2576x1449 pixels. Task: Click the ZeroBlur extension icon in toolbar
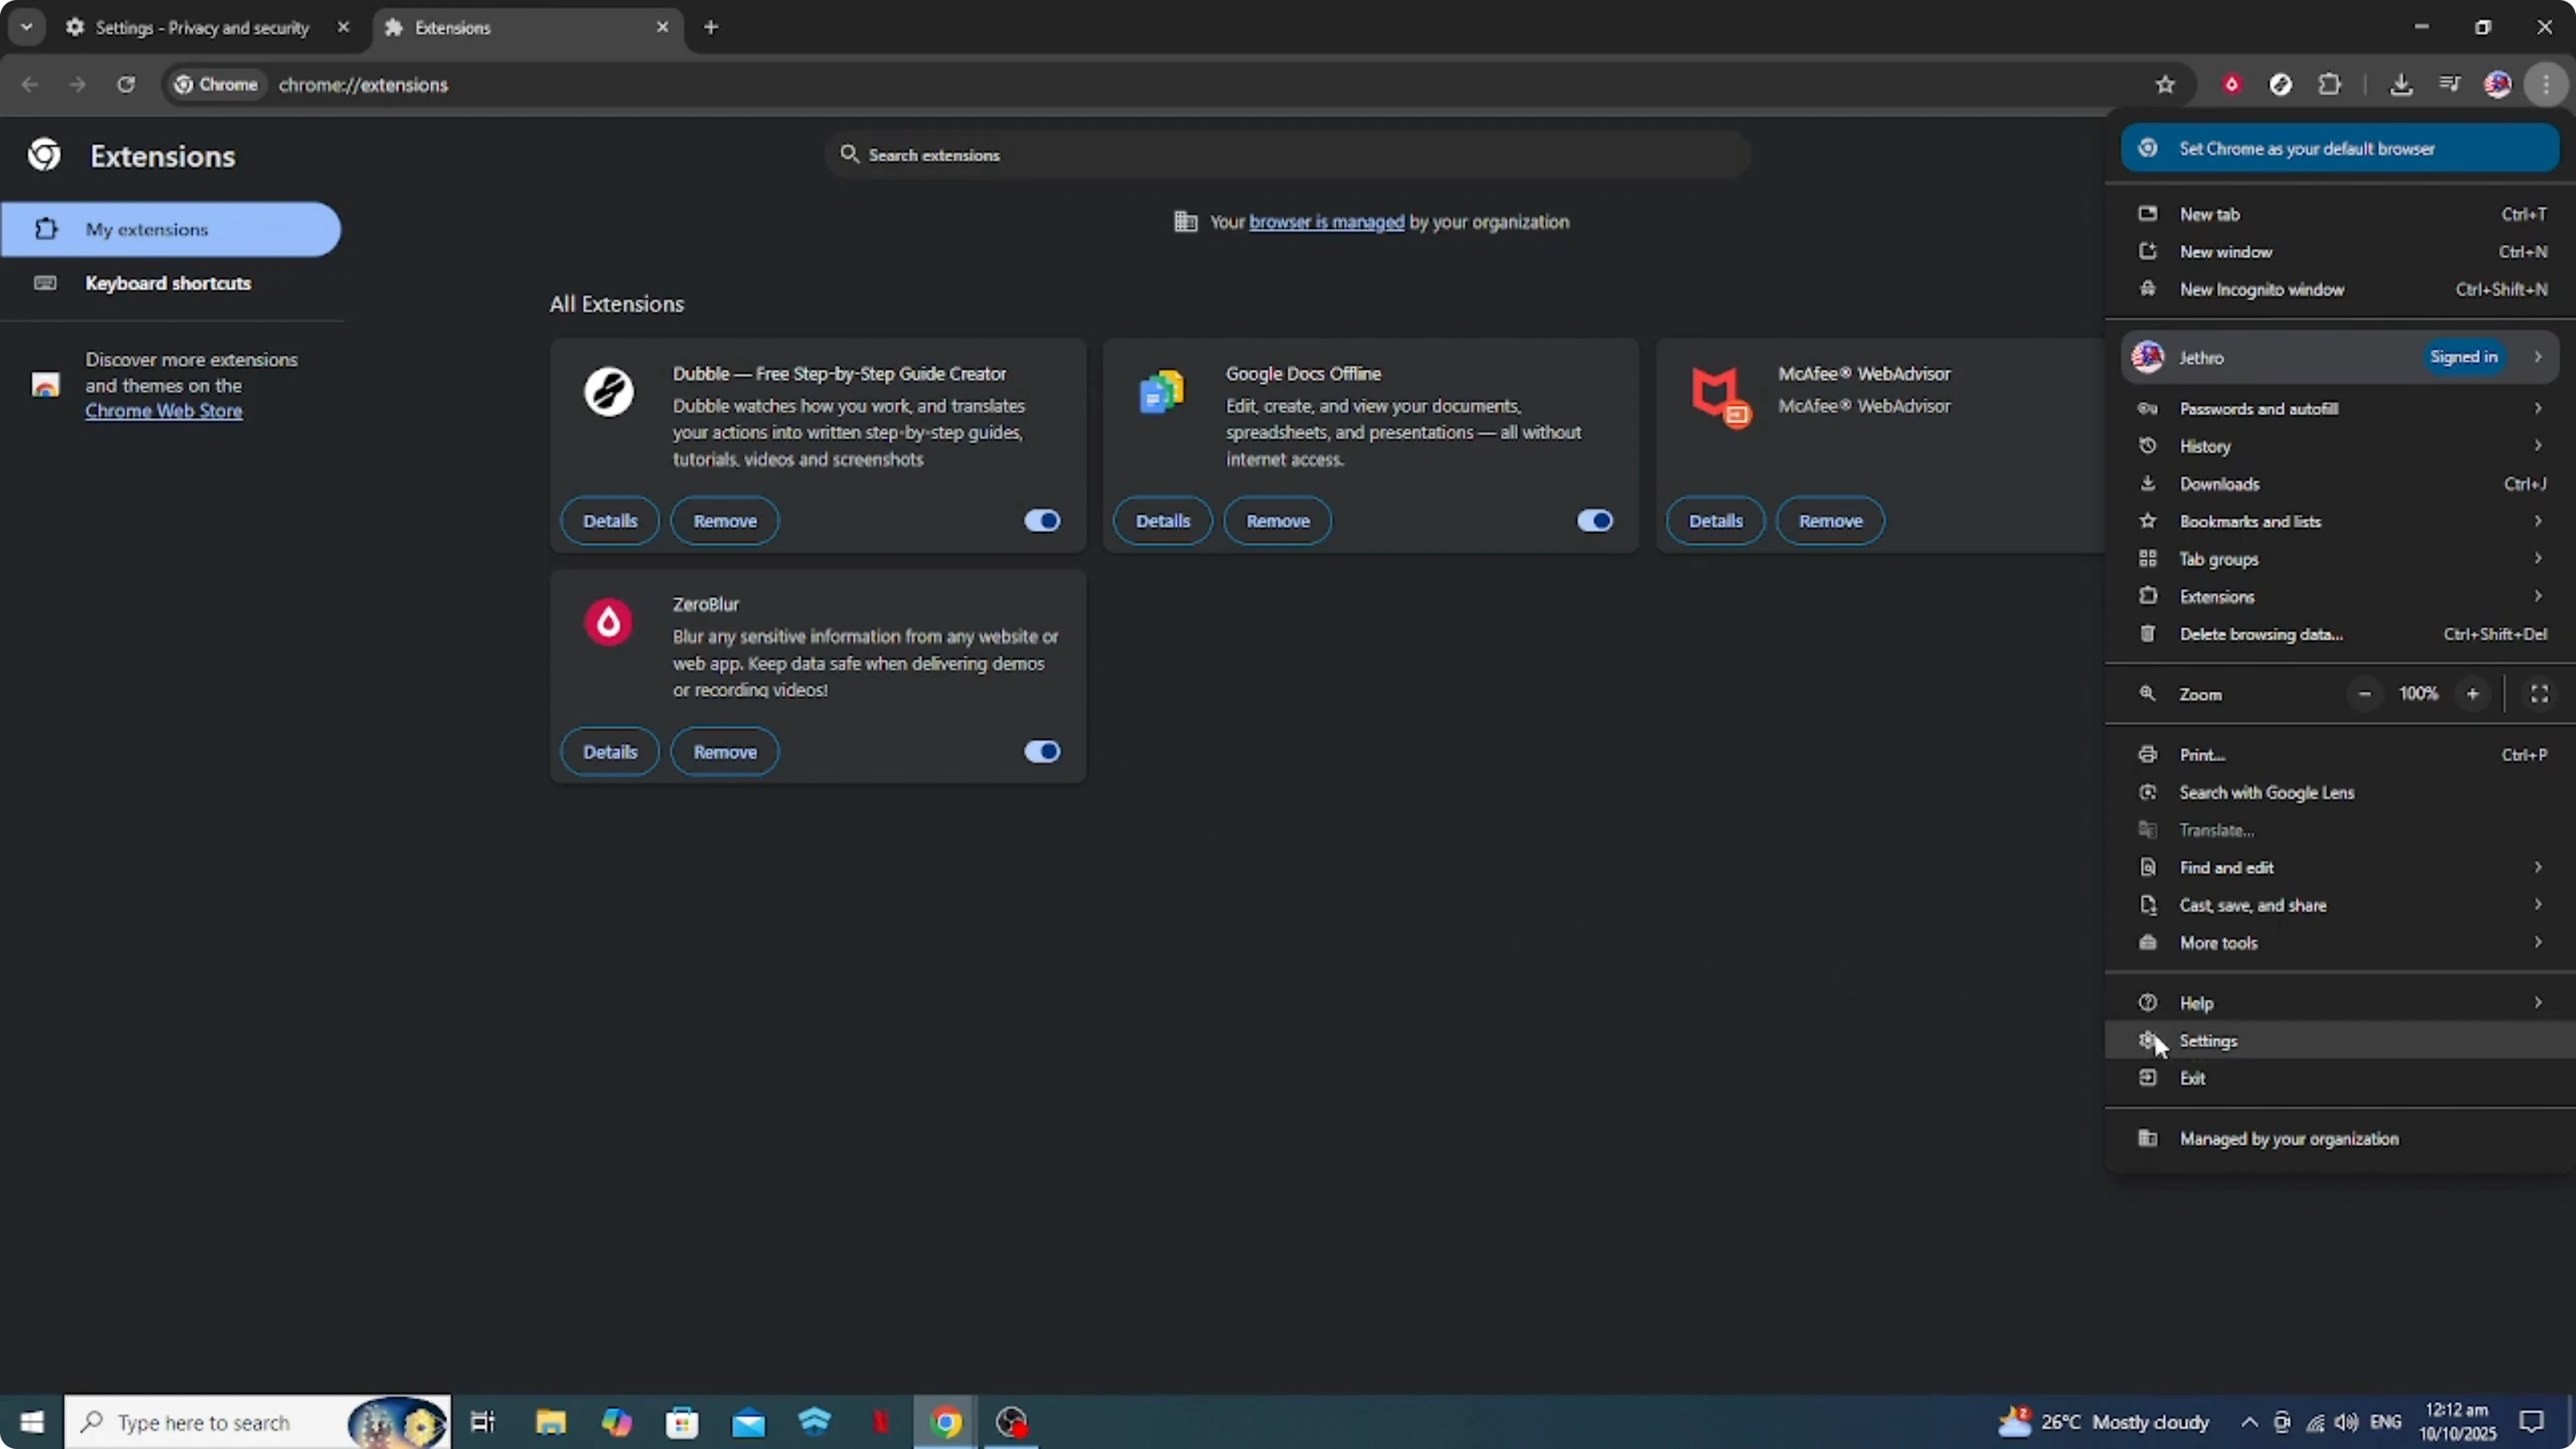(2231, 84)
